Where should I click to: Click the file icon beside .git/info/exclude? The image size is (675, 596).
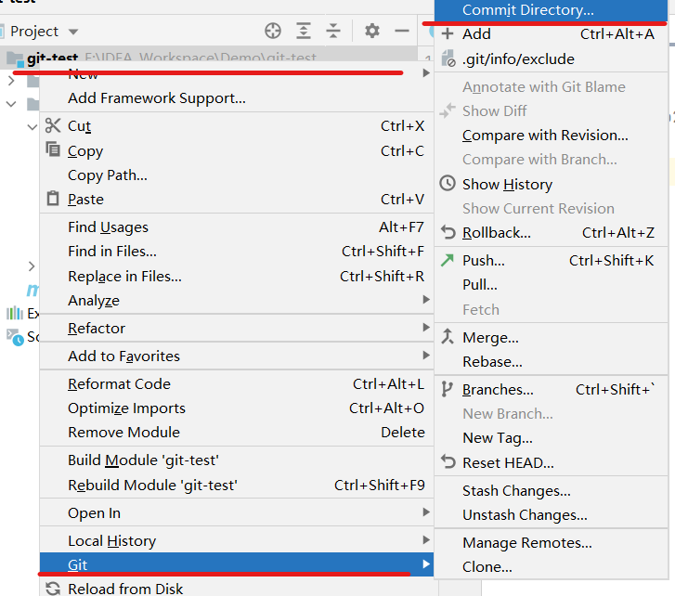pyautogui.click(x=448, y=58)
